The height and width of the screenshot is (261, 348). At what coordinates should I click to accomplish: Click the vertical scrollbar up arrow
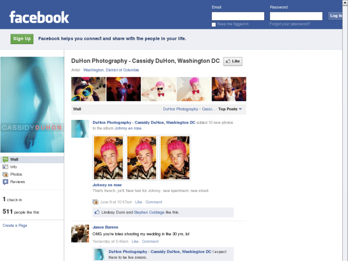click(x=345, y=2)
